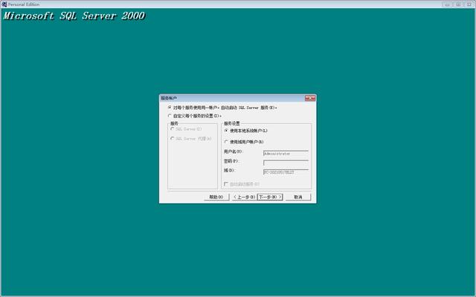476x297 pixels.
Task: Cancel setup with 取消 button
Action: click(x=298, y=197)
